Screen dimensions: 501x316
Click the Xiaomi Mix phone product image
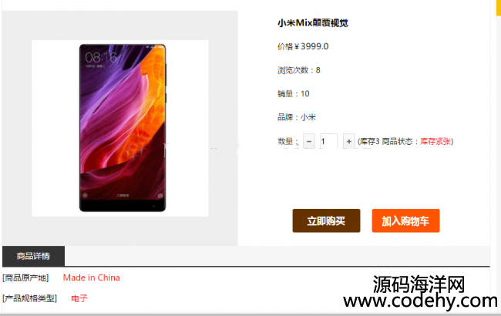[x=123, y=128]
